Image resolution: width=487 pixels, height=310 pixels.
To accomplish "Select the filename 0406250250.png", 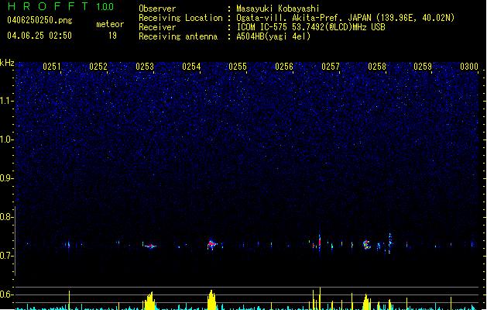I will coord(39,20).
